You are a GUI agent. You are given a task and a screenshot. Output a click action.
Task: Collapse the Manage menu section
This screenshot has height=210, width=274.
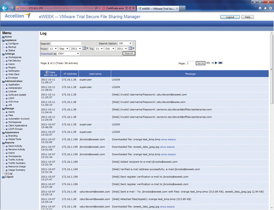click(x=3, y=109)
